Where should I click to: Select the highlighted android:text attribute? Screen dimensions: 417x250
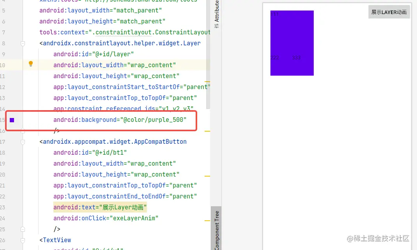coord(100,207)
